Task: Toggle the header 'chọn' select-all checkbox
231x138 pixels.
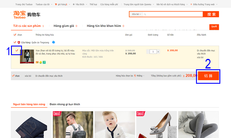Action: pyautogui.click(x=15, y=35)
